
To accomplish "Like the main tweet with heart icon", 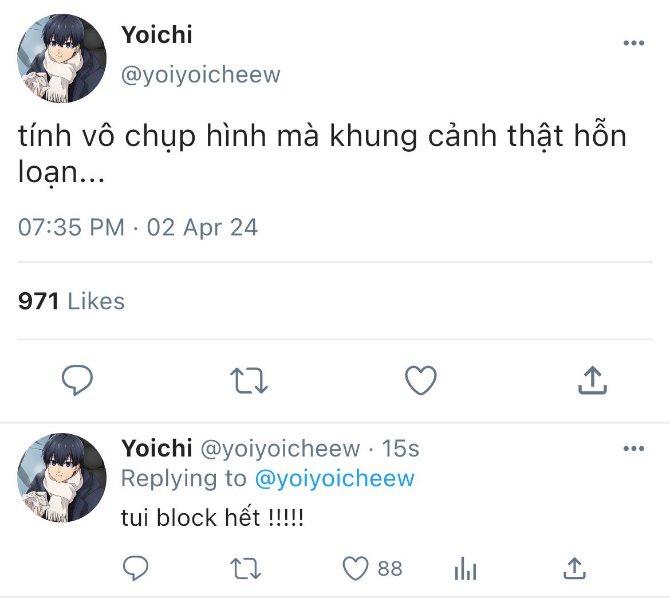I will click(421, 380).
